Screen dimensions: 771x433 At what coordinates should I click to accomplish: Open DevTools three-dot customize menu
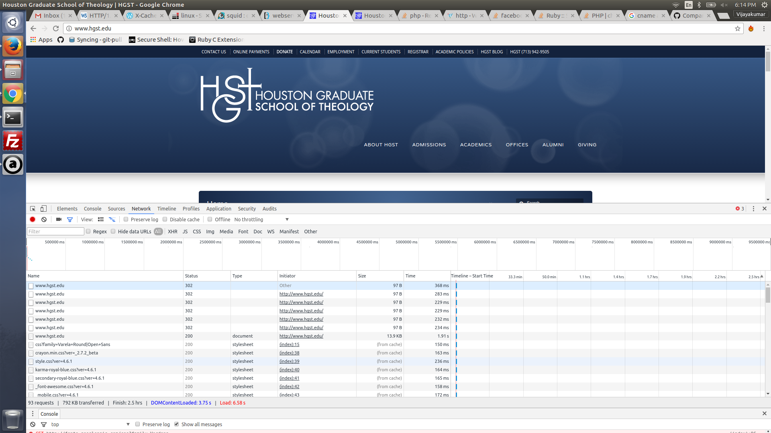tap(753, 208)
